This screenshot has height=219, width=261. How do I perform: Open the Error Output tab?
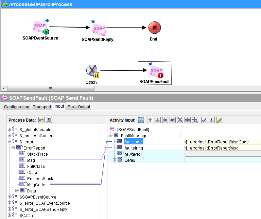(x=79, y=107)
